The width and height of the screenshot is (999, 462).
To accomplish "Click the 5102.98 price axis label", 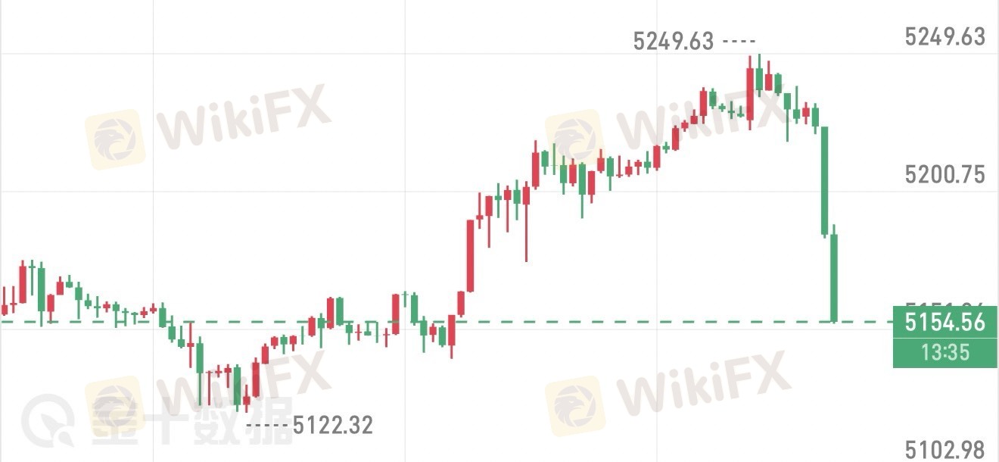I will click(x=945, y=450).
